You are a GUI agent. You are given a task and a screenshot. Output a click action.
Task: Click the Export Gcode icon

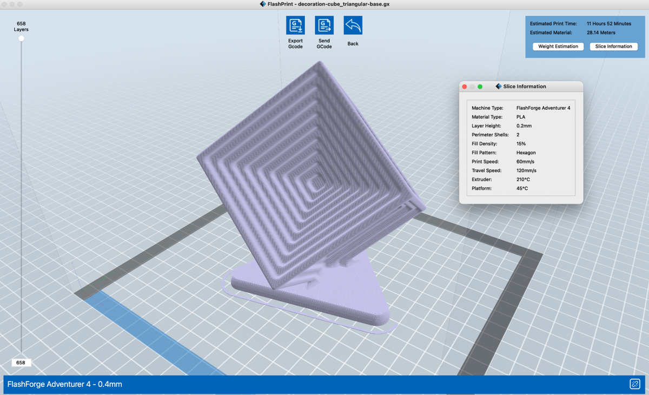click(x=295, y=25)
